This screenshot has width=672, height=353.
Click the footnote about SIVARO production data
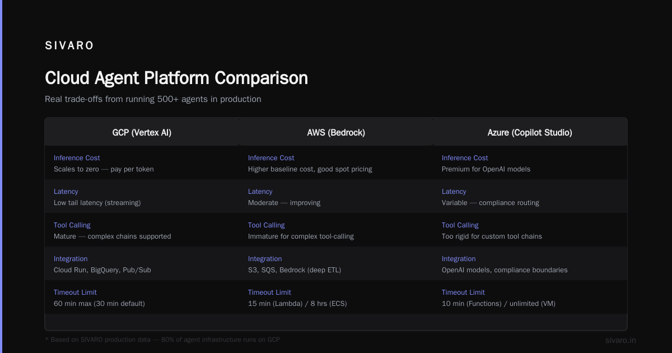162,340
